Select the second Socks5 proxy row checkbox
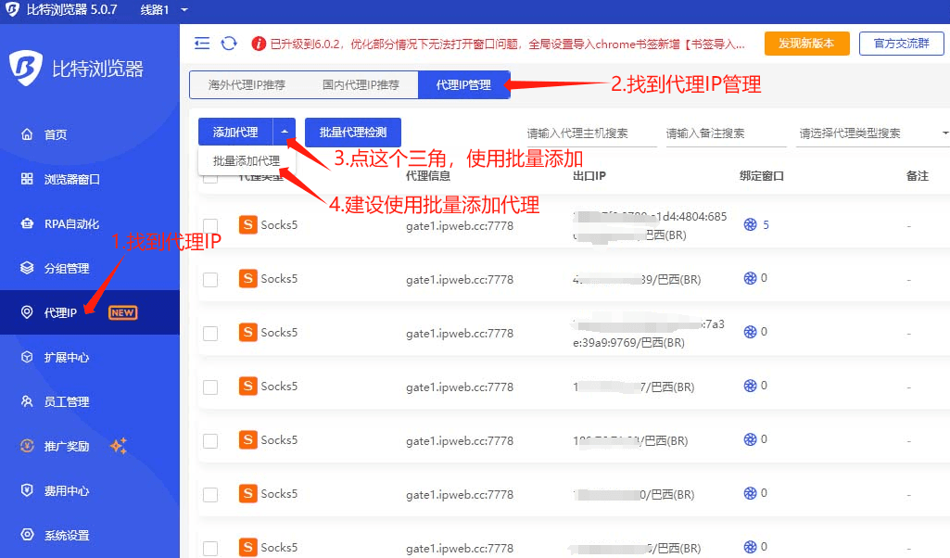Screen dimensions: 950x558 [x=210, y=279]
